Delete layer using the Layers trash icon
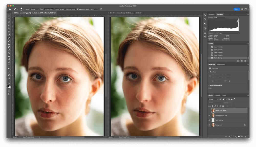The width and height of the screenshot is (256, 147). pos(245,136)
